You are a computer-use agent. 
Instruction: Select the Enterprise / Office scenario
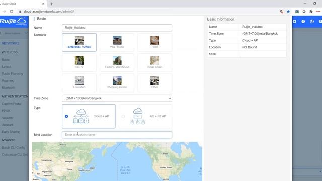(x=79, y=42)
